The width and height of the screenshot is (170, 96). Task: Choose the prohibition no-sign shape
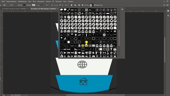[x=79, y=14]
